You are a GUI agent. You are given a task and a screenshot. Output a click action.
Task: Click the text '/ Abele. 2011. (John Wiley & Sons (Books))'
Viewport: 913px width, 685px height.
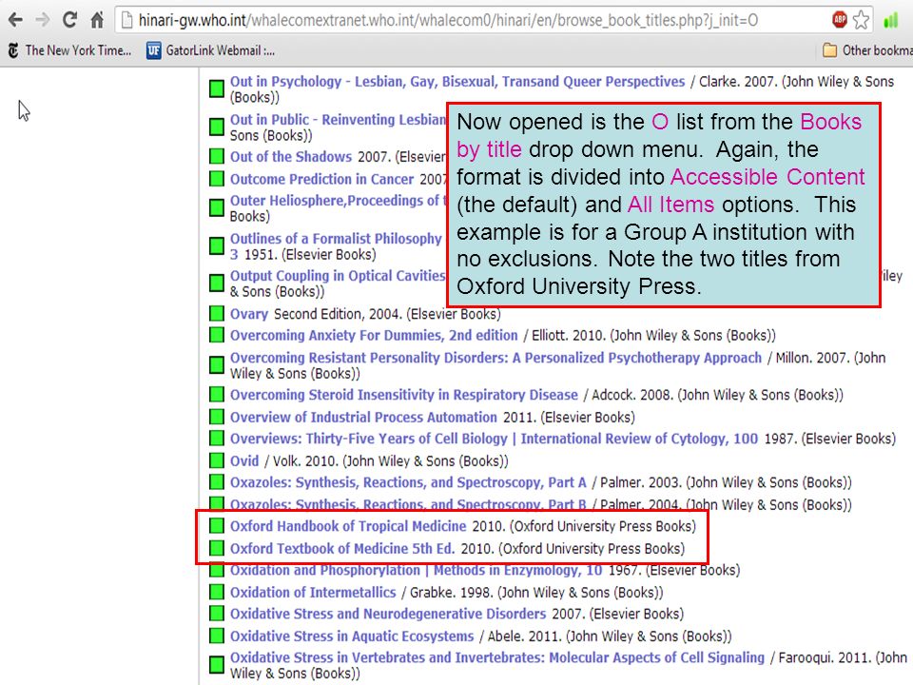pos(606,636)
